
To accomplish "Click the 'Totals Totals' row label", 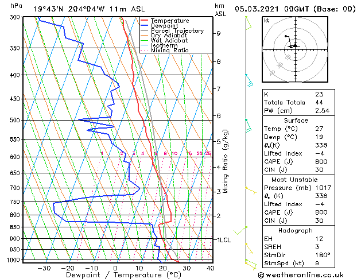I will [x=285, y=102].
